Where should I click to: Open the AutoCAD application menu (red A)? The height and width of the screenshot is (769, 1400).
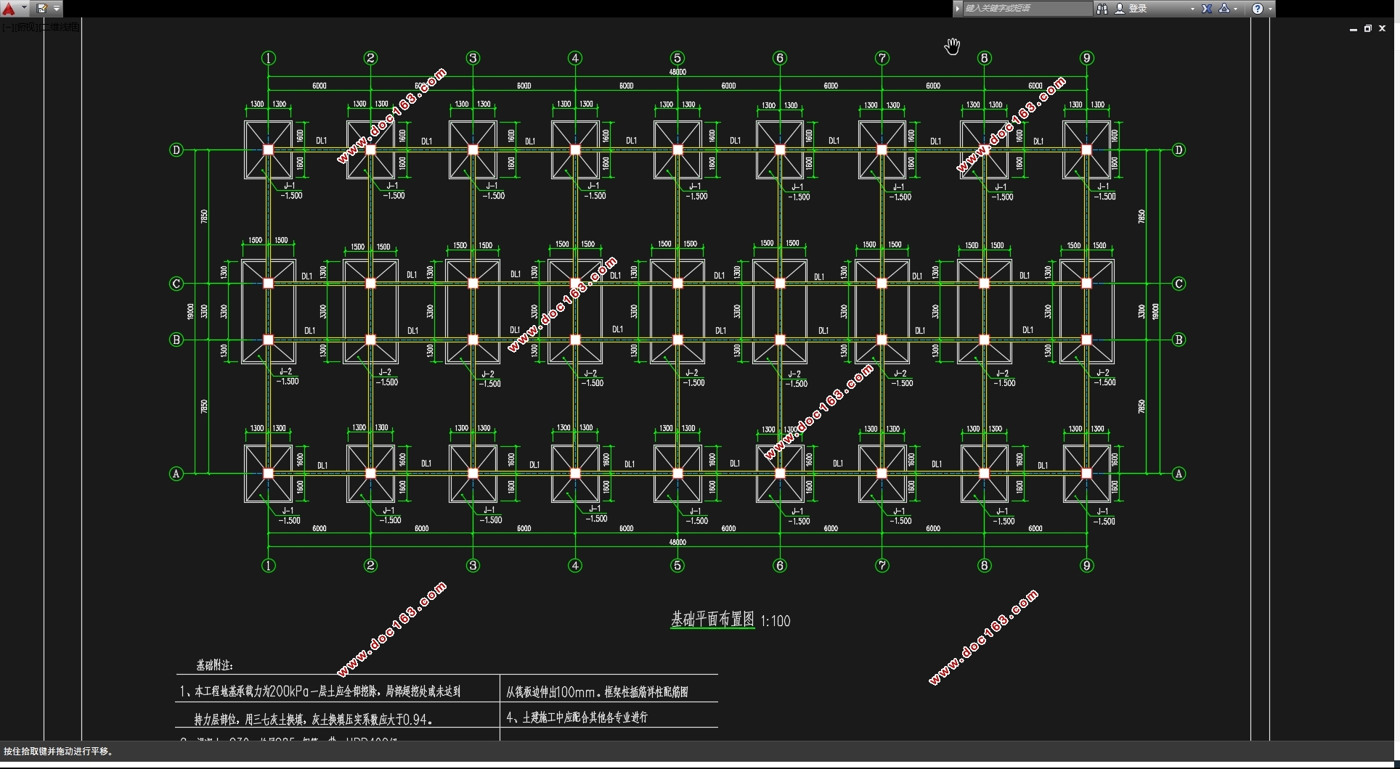9,9
